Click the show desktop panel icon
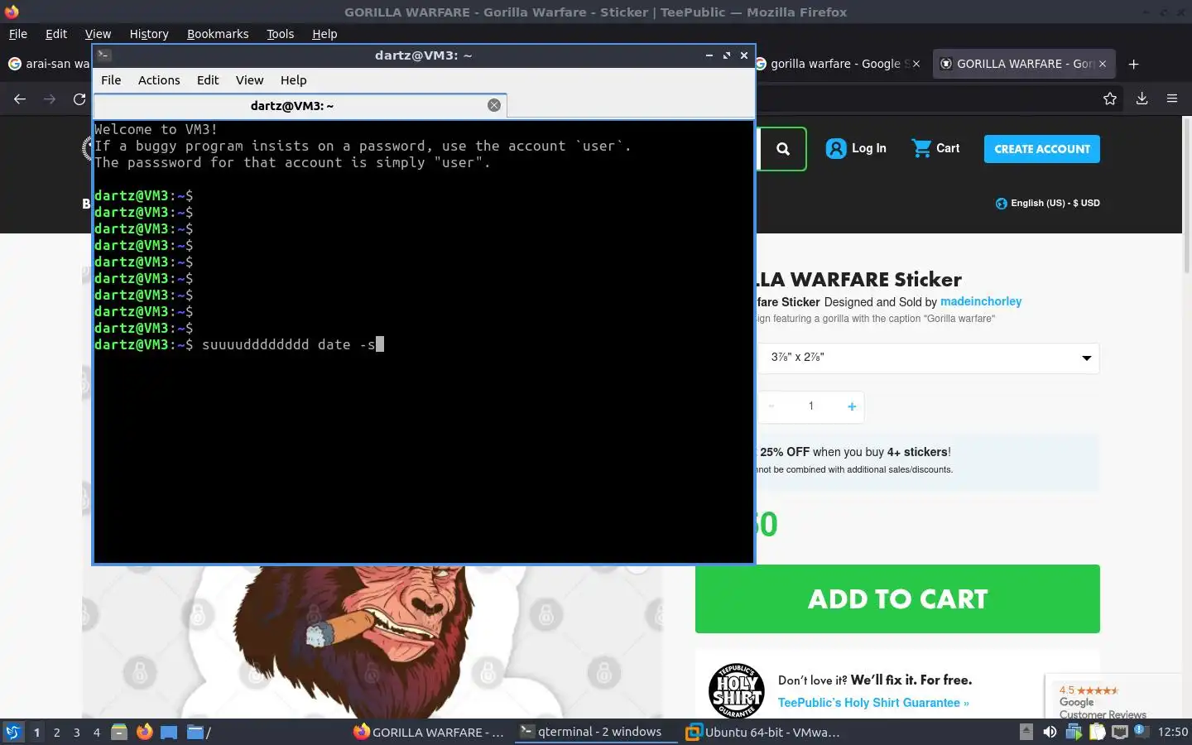Screen dimensions: 1192x745 [x=169, y=732]
